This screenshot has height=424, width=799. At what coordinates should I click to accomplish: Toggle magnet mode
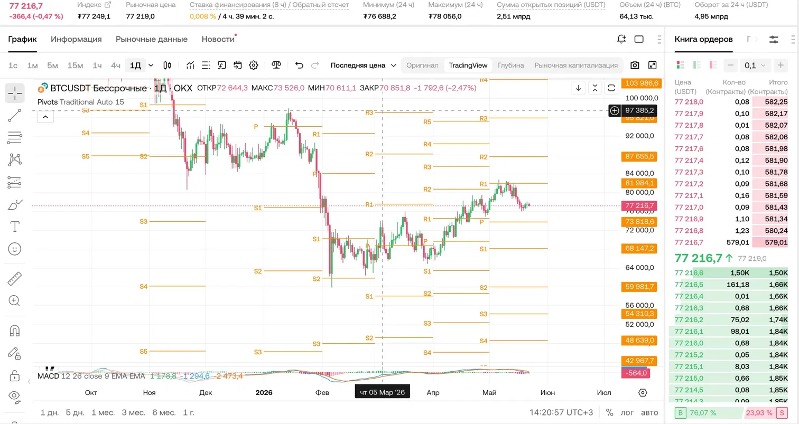tap(15, 331)
